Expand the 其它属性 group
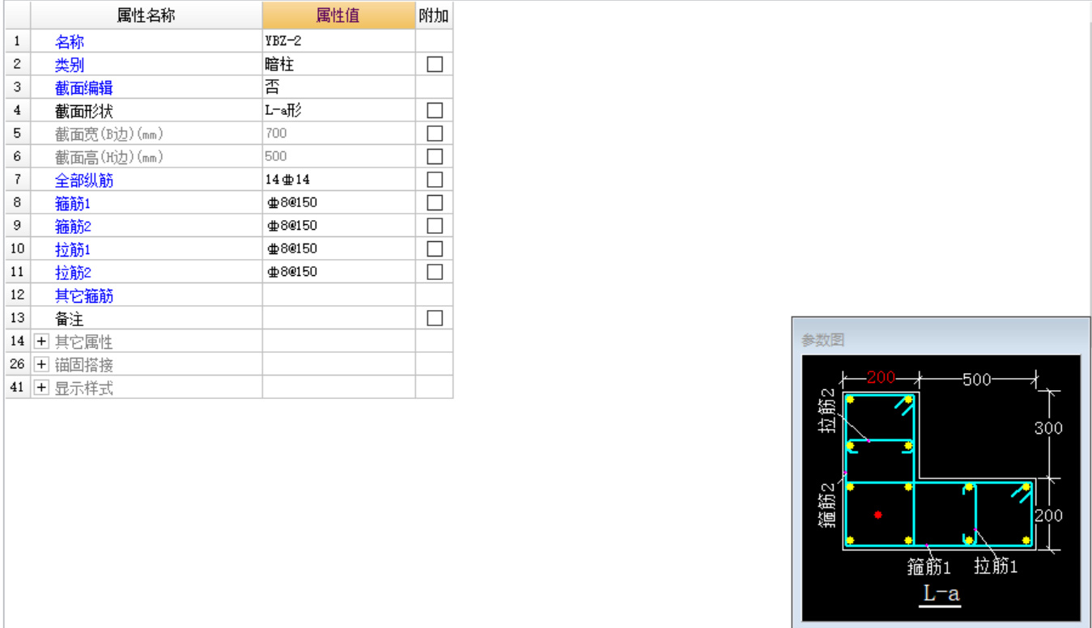1092x628 pixels. coord(42,342)
